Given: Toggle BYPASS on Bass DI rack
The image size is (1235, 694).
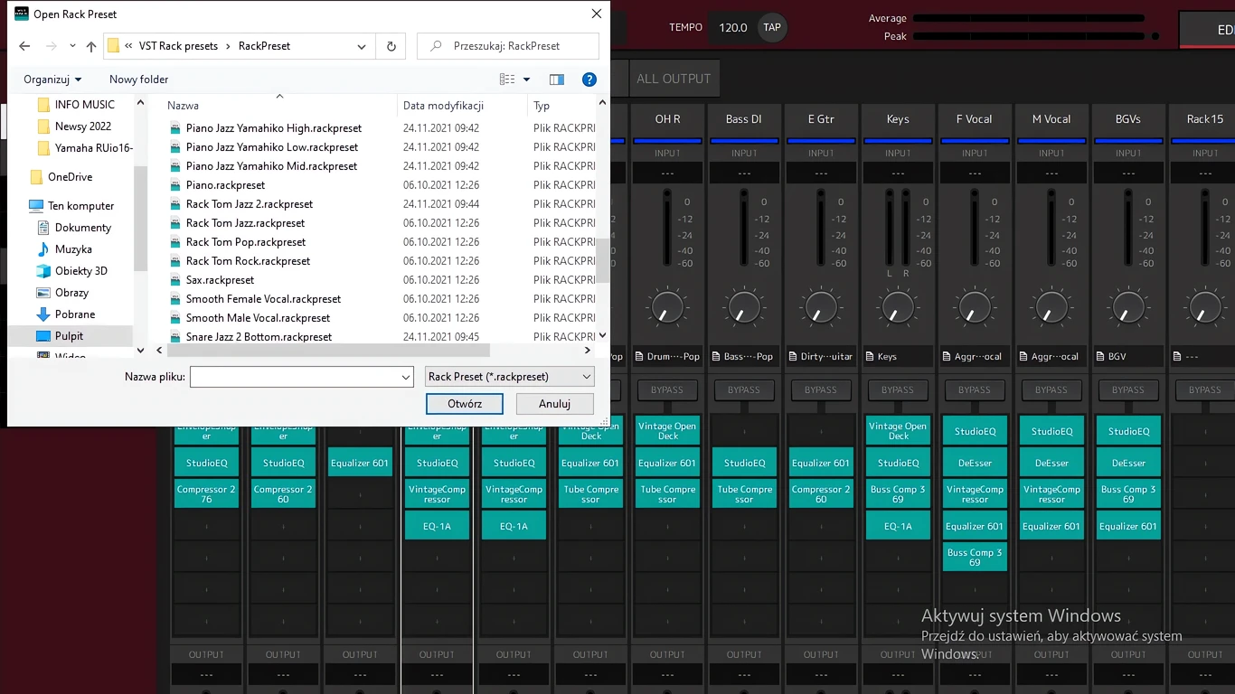Looking at the screenshot, I should pyautogui.click(x=744, y=390).
